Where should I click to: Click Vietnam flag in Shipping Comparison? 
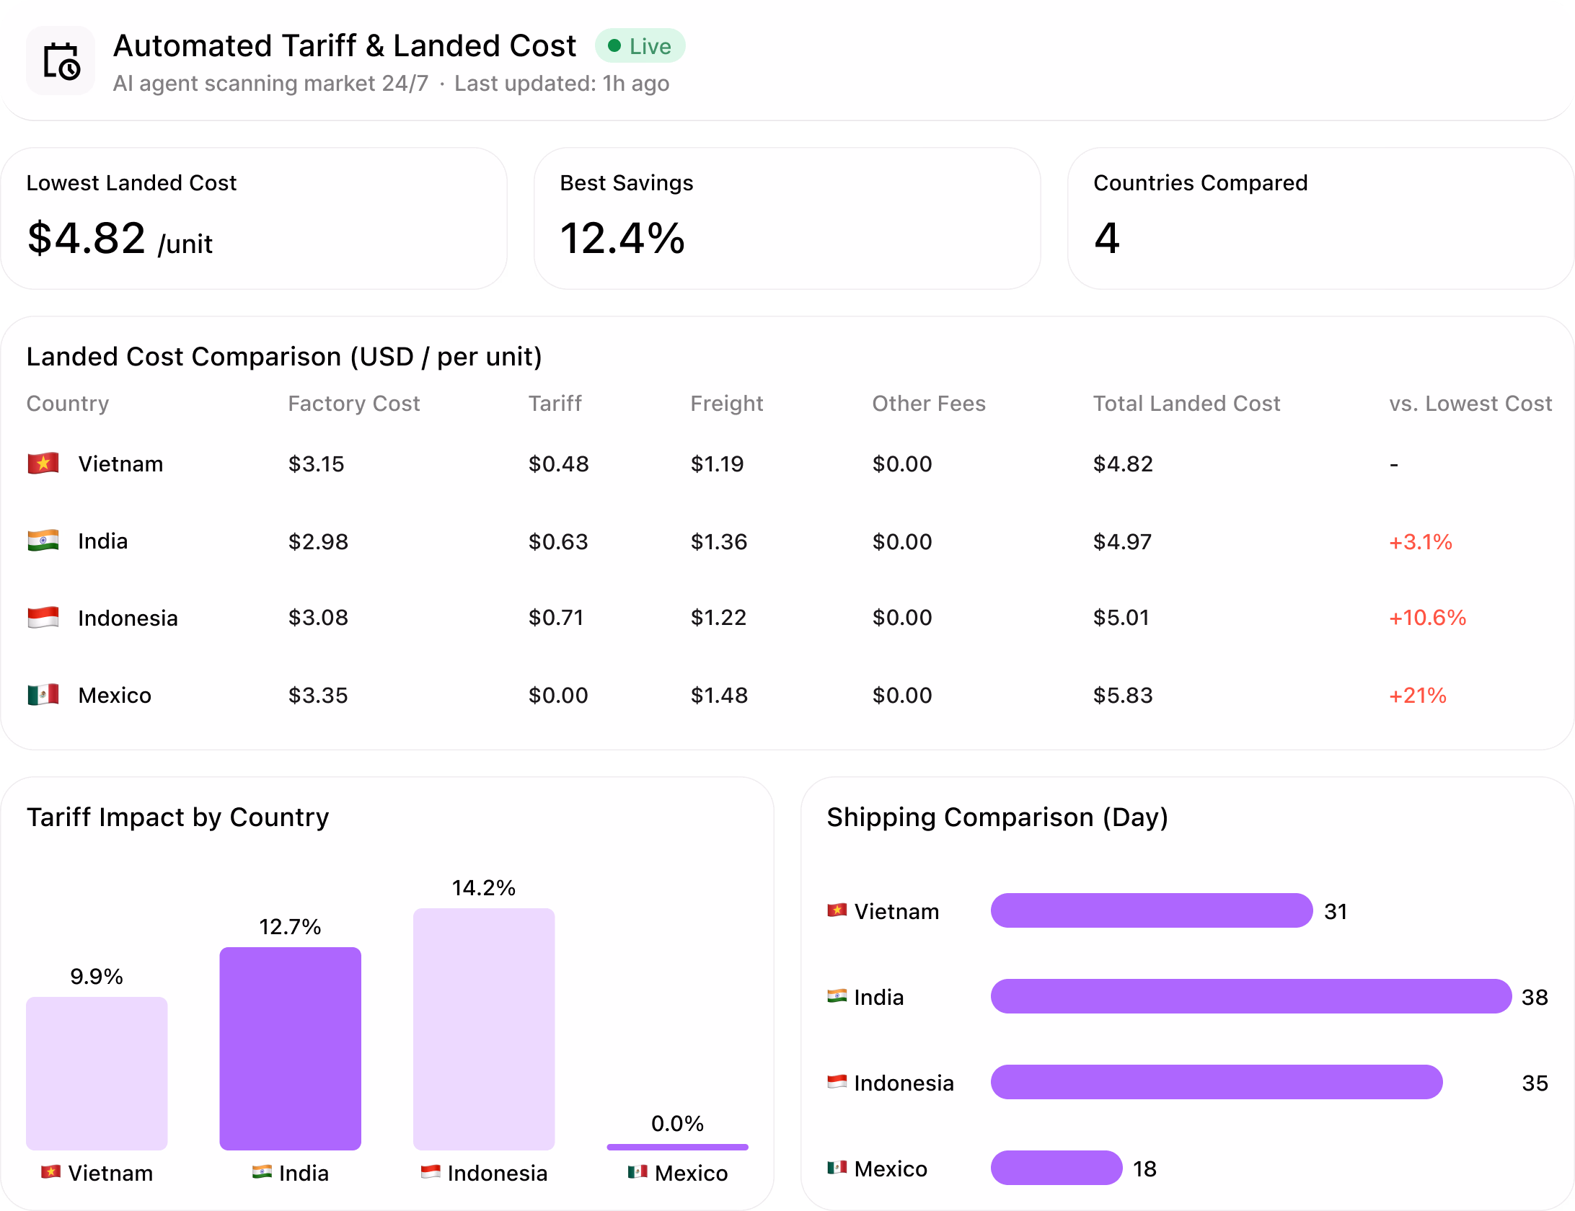click(x=837, y=910)
